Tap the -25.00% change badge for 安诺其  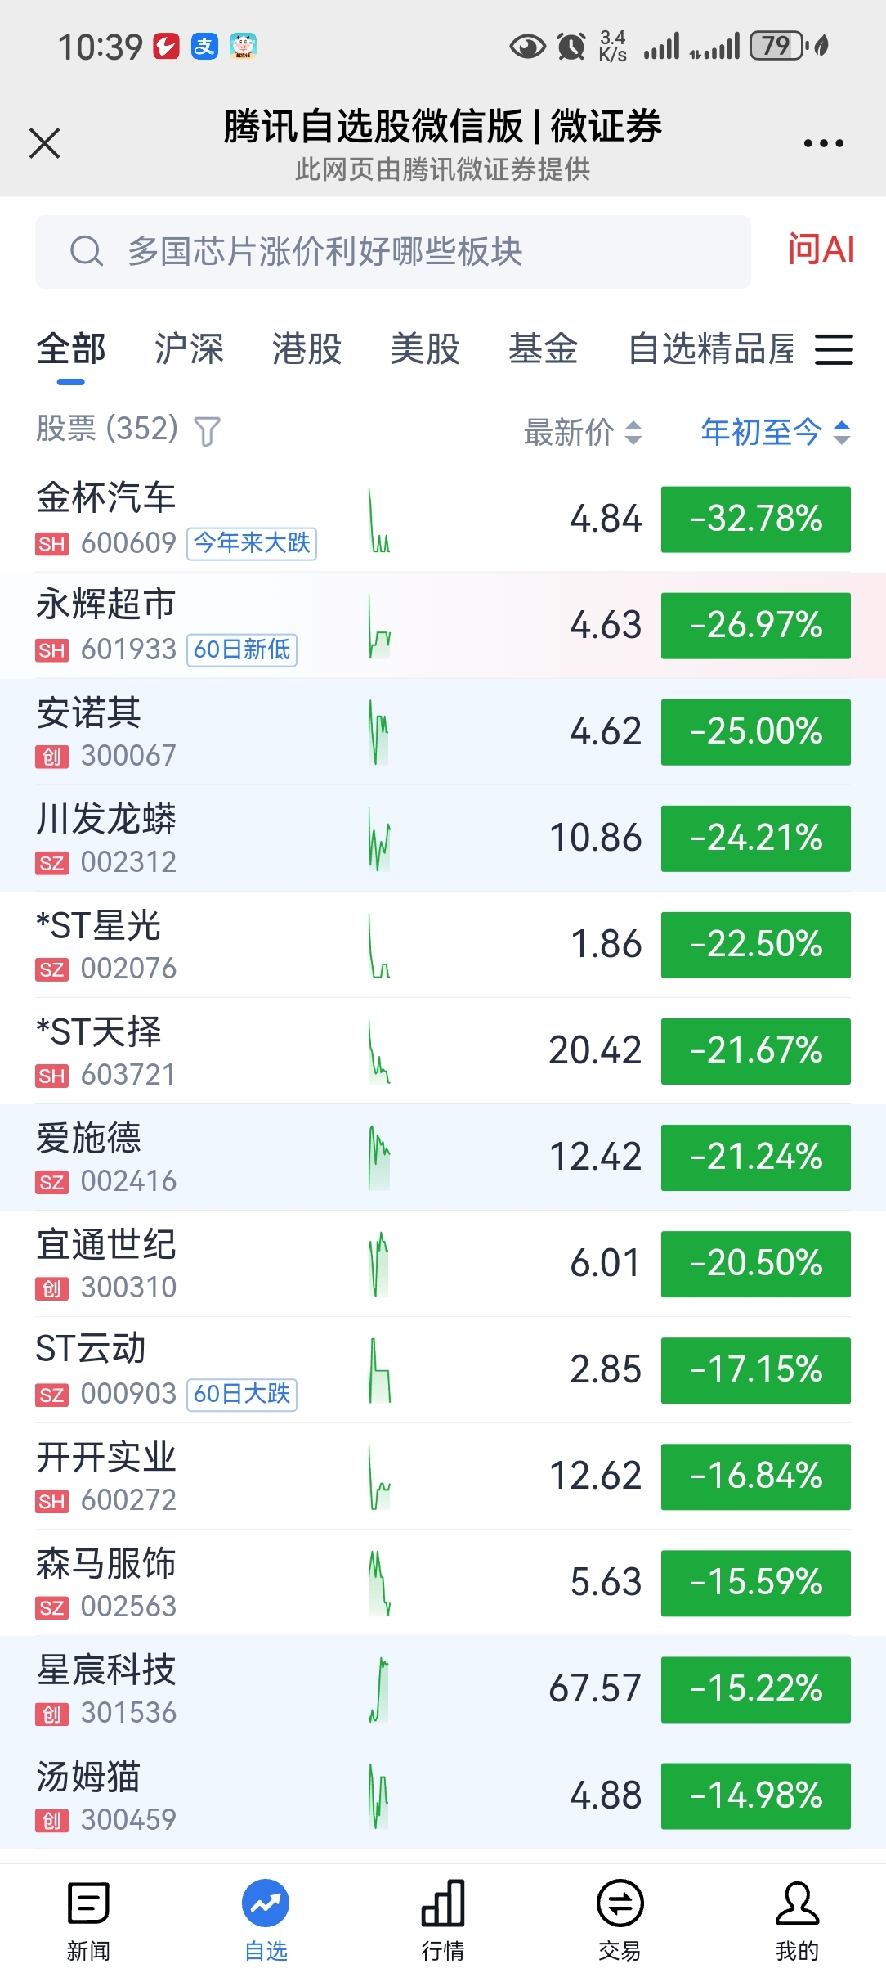(755, 731)
